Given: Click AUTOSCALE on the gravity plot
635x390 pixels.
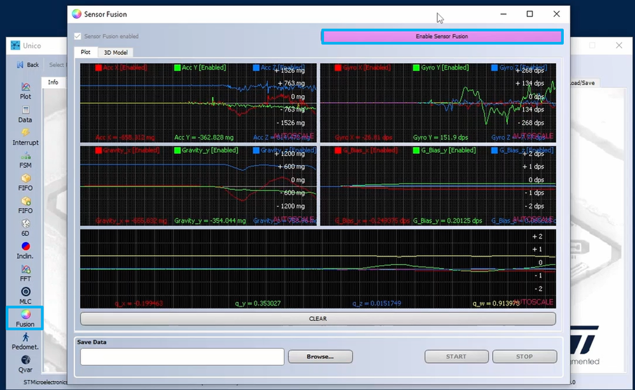Looking at the screenshot, I should pyautogui.click(x=294, y=219).
